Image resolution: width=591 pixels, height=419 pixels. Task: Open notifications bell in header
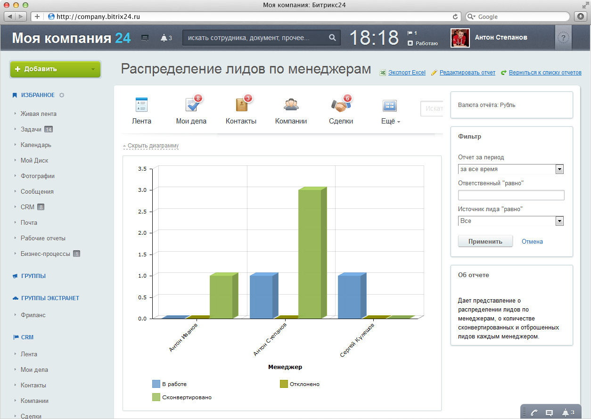(x=164, y=38)
